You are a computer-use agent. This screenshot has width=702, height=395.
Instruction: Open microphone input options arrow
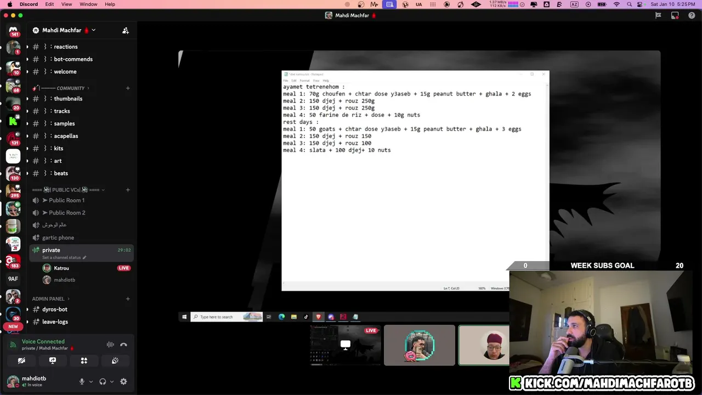[91, 381]
